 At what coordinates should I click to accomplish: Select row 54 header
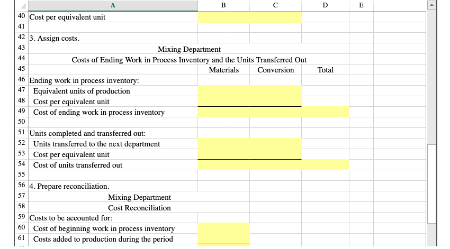pos(22,164)
